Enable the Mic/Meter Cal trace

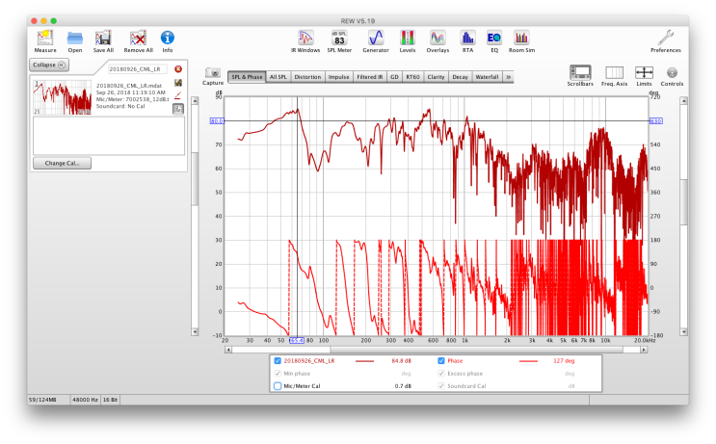(278, 385)
